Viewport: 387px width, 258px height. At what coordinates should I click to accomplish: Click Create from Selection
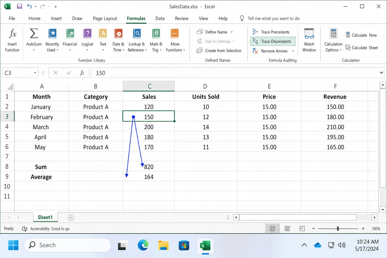click(219, 51)
